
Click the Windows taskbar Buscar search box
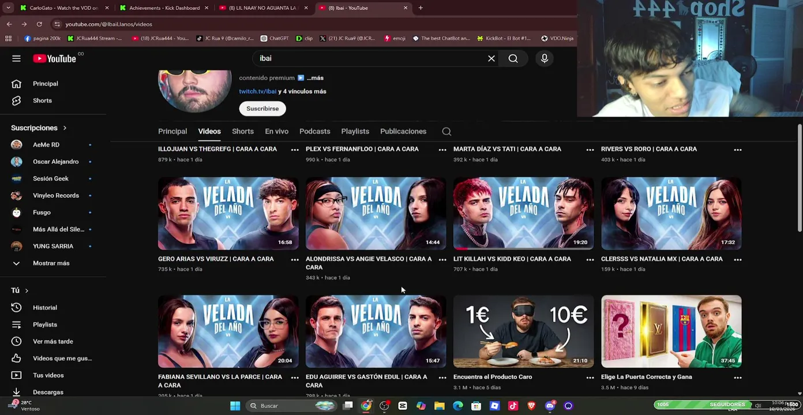pyautogui.click(x=291, y=406)
